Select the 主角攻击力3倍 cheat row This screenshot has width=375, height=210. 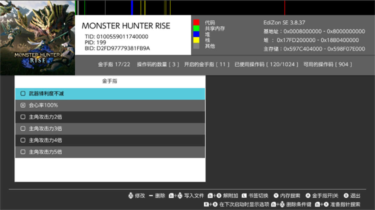point(110,129)
